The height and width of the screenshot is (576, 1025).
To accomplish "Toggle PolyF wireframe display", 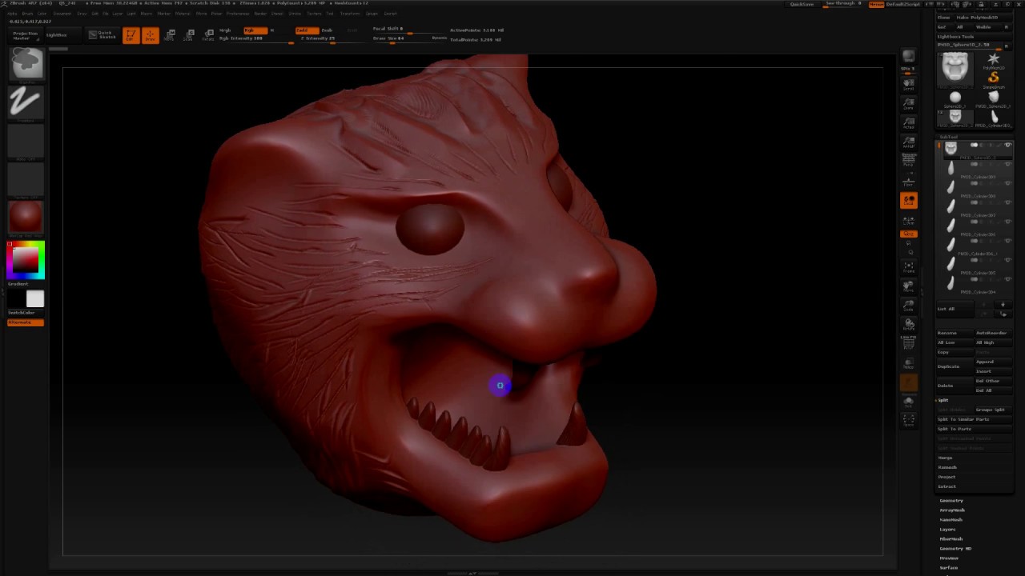I will [x=908, y=343].
